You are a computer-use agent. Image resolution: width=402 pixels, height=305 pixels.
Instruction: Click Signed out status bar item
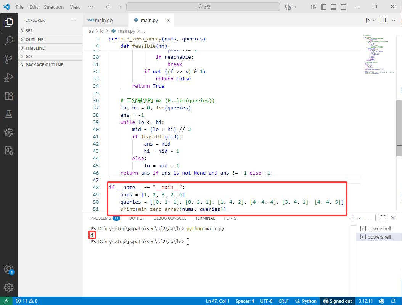[338, 301]
